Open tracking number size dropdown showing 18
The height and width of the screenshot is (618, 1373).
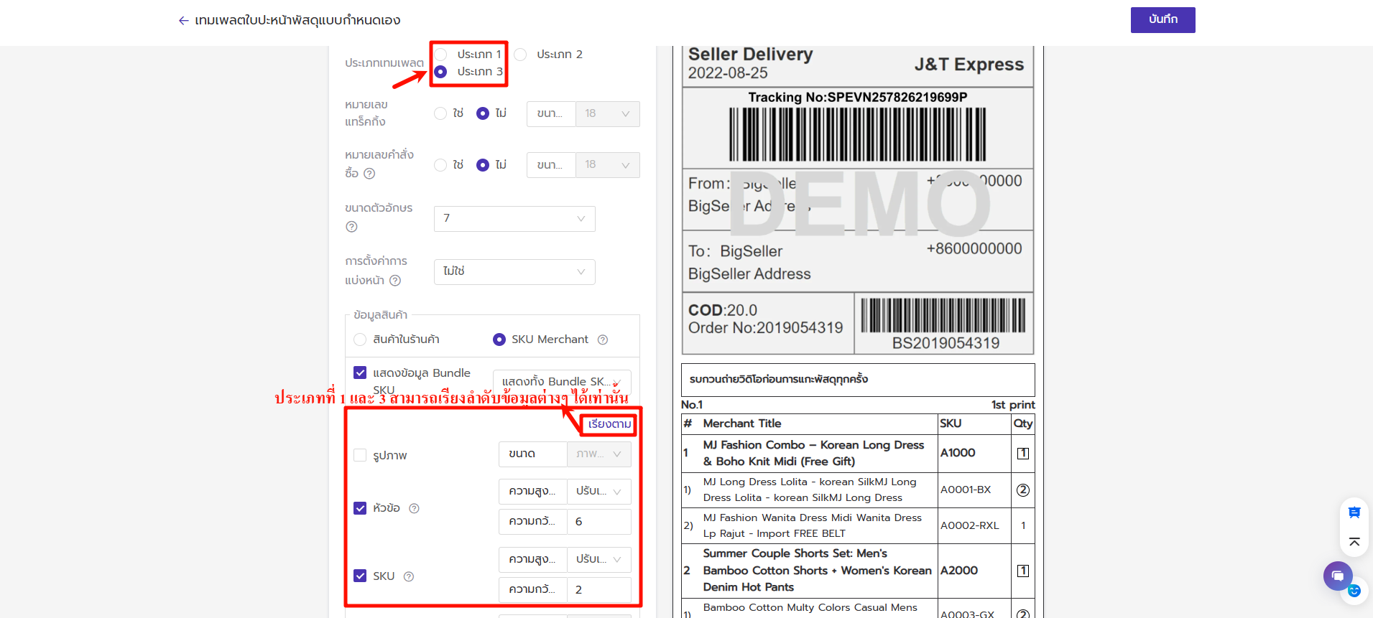[607, 114]
